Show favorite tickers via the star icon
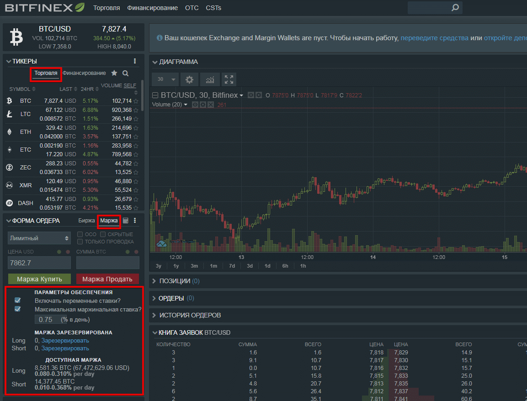527x401 pixels. (114, 73)
